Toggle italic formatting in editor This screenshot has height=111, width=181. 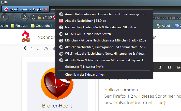[x=160, y=67]
